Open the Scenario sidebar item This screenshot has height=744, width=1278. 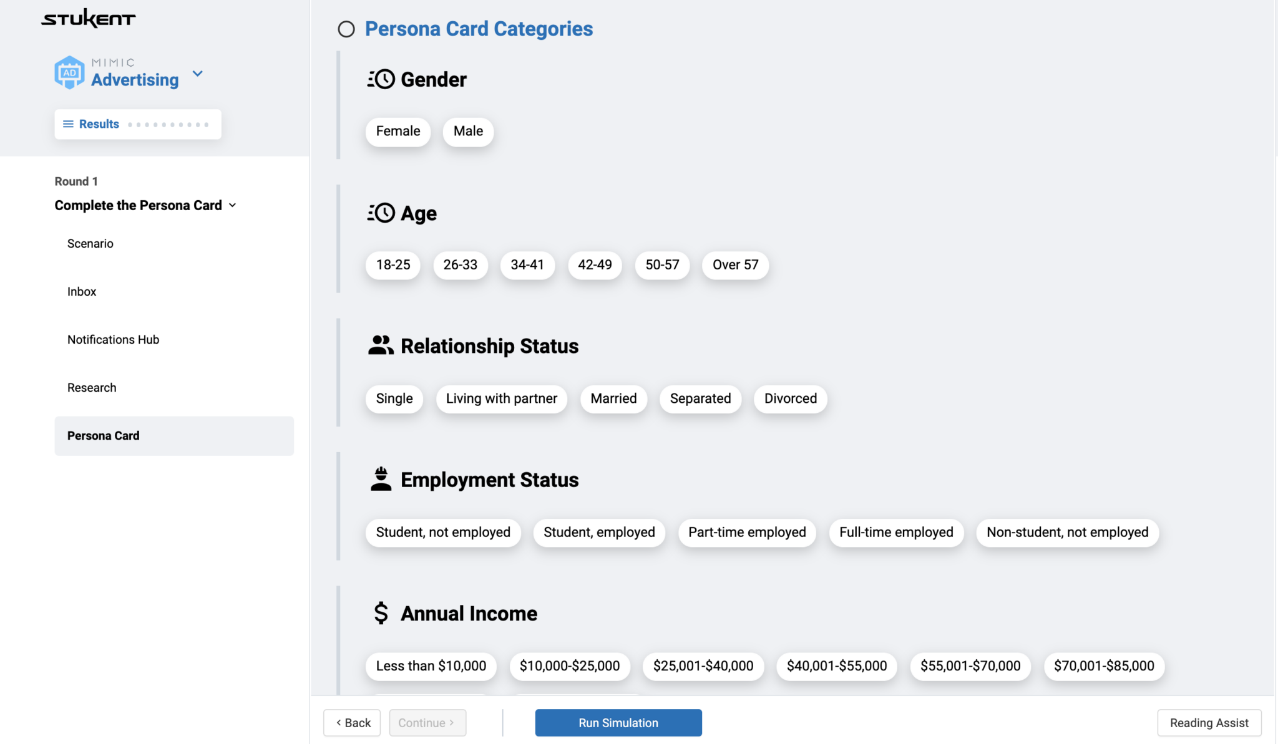coord(90,244)
